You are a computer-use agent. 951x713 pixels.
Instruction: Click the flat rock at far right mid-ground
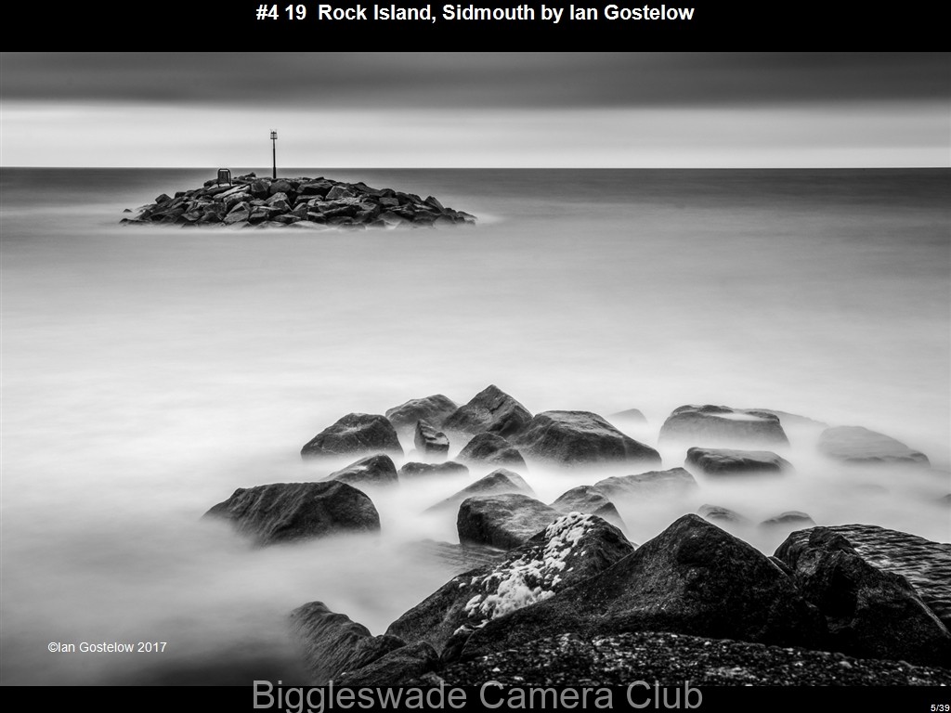pos(871,447)
